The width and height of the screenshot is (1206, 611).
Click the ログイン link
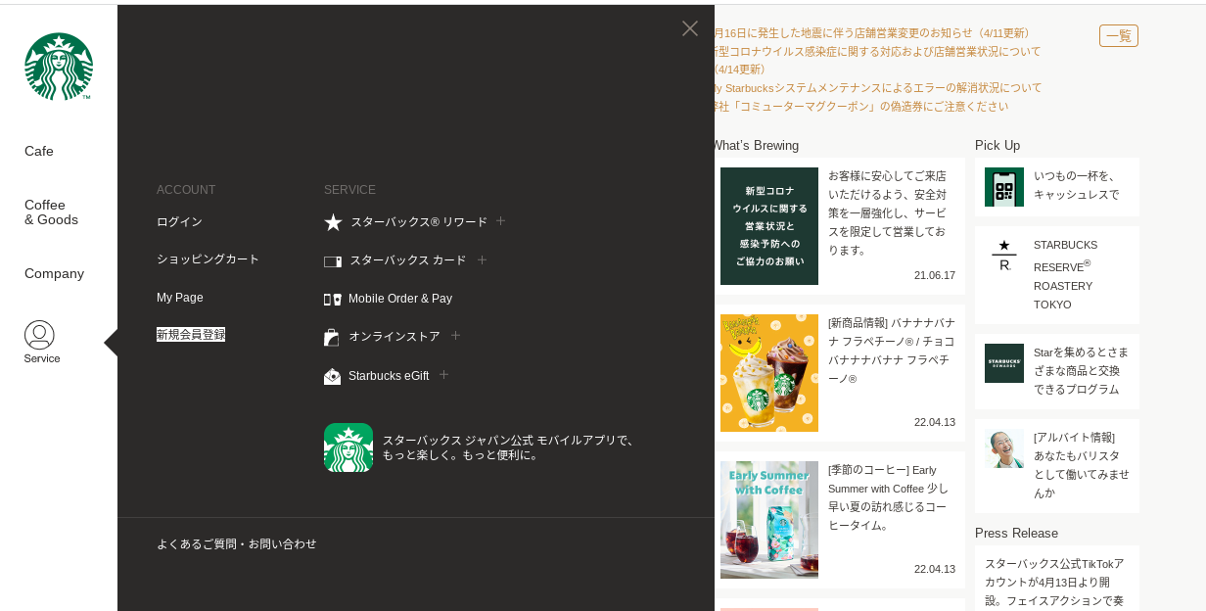pos(179,222)
